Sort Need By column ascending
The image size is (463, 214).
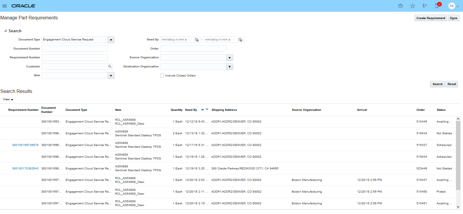coord(203,110)
